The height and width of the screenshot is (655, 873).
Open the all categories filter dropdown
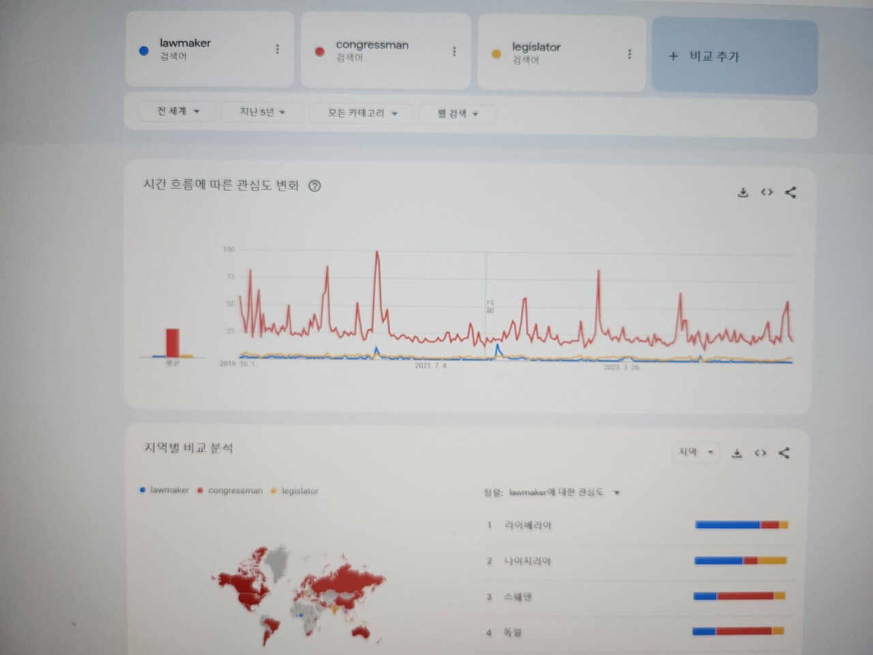pyautogui.click(x=361, y=114)
